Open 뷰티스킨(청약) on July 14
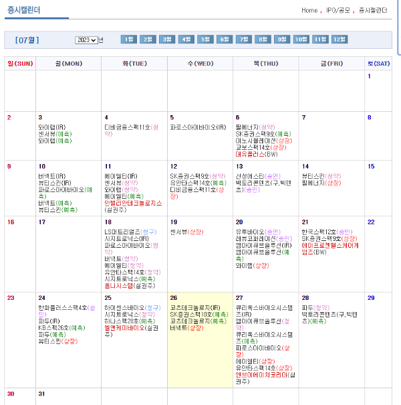 (321, 176)
